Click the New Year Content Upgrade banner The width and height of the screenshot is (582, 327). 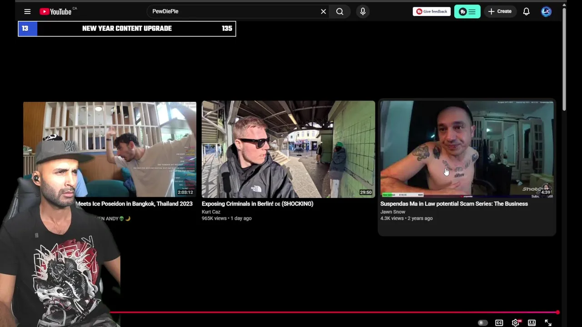pos(127,29)
